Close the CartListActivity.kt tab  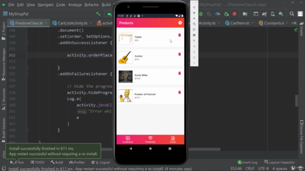91,23
